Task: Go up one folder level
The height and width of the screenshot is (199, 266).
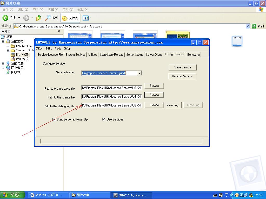Action: (x=39, y=18)
